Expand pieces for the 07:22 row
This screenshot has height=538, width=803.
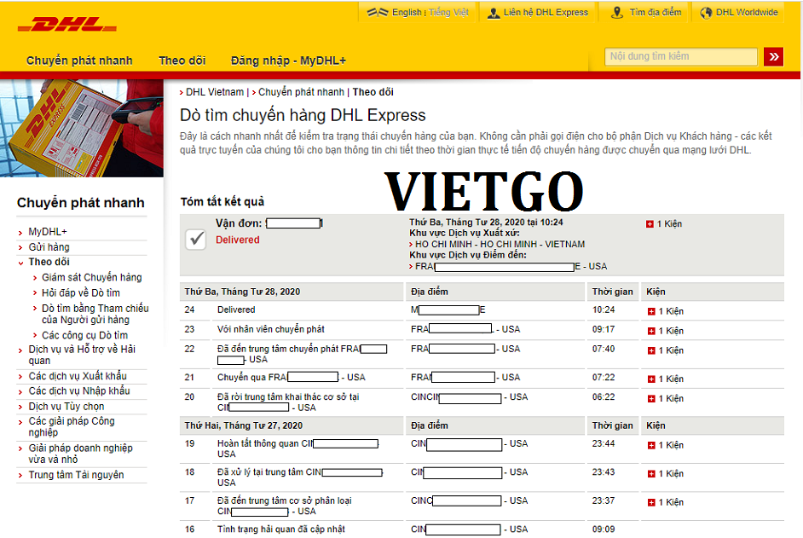(x=651, y=379)
